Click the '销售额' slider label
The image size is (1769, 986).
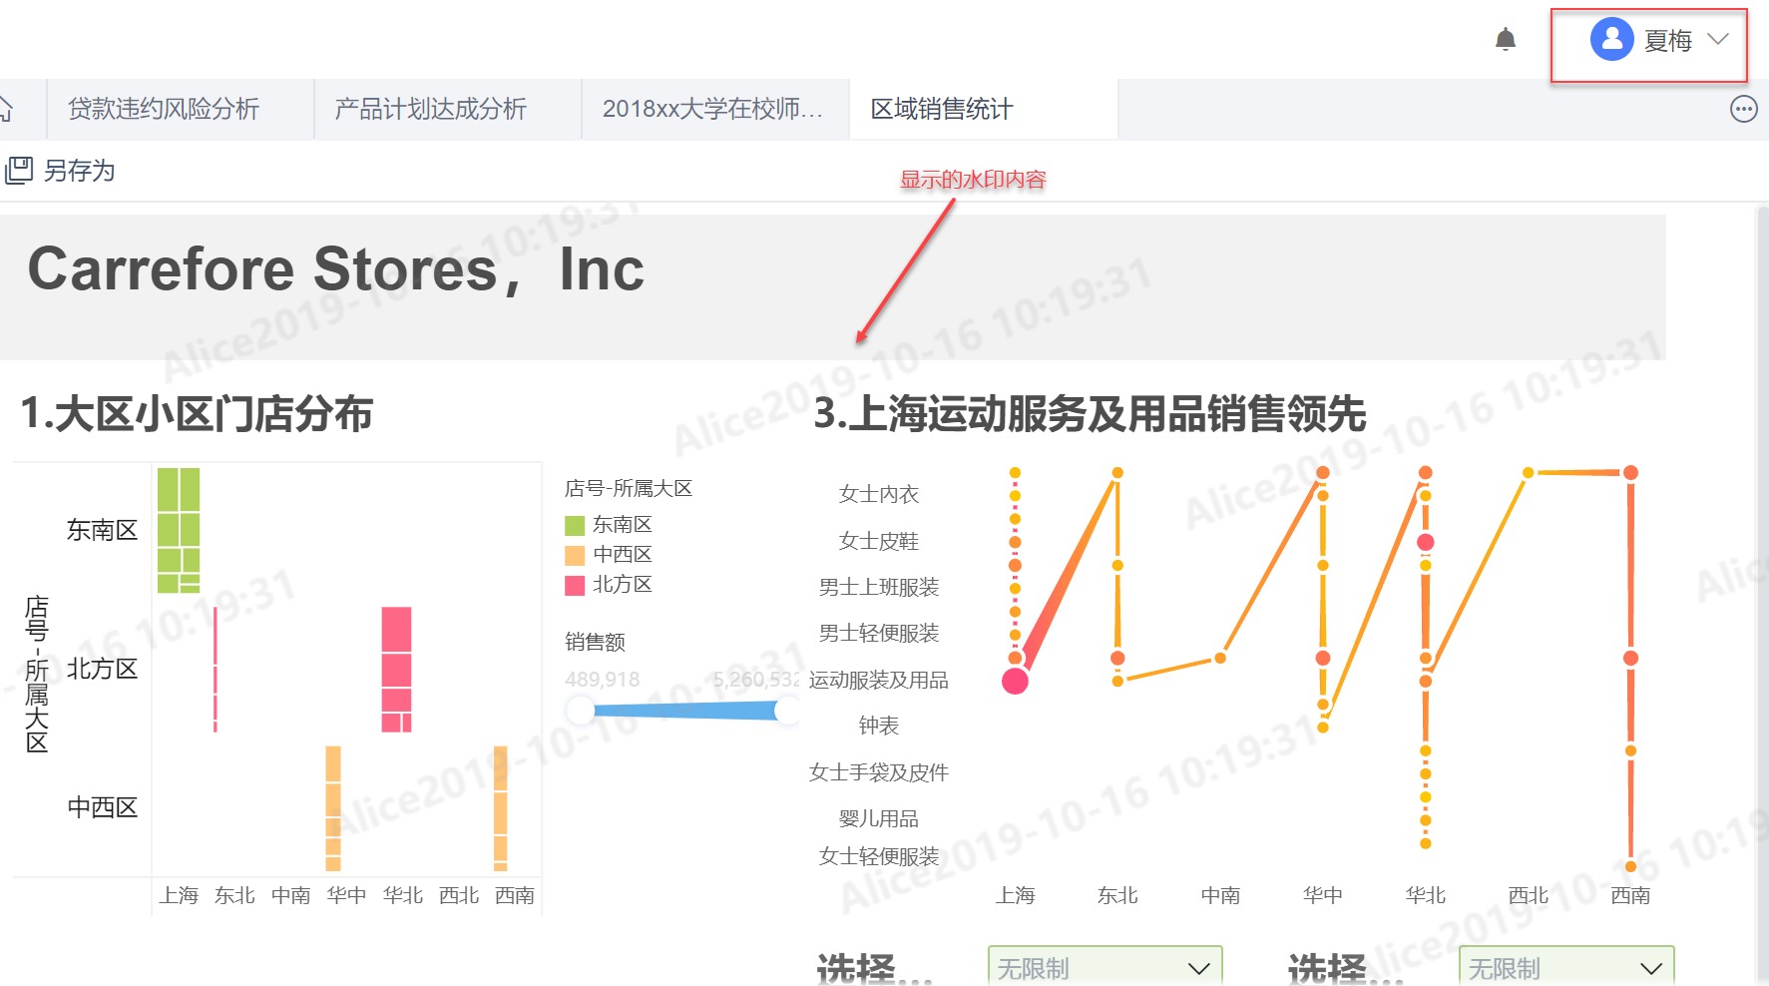point(595,642)
